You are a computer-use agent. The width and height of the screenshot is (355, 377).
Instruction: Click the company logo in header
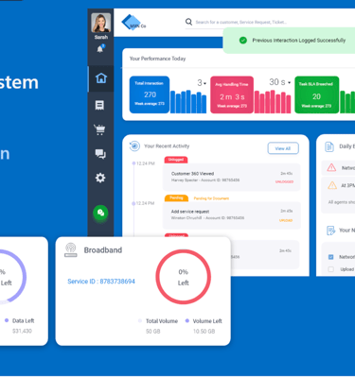point(133,23)
